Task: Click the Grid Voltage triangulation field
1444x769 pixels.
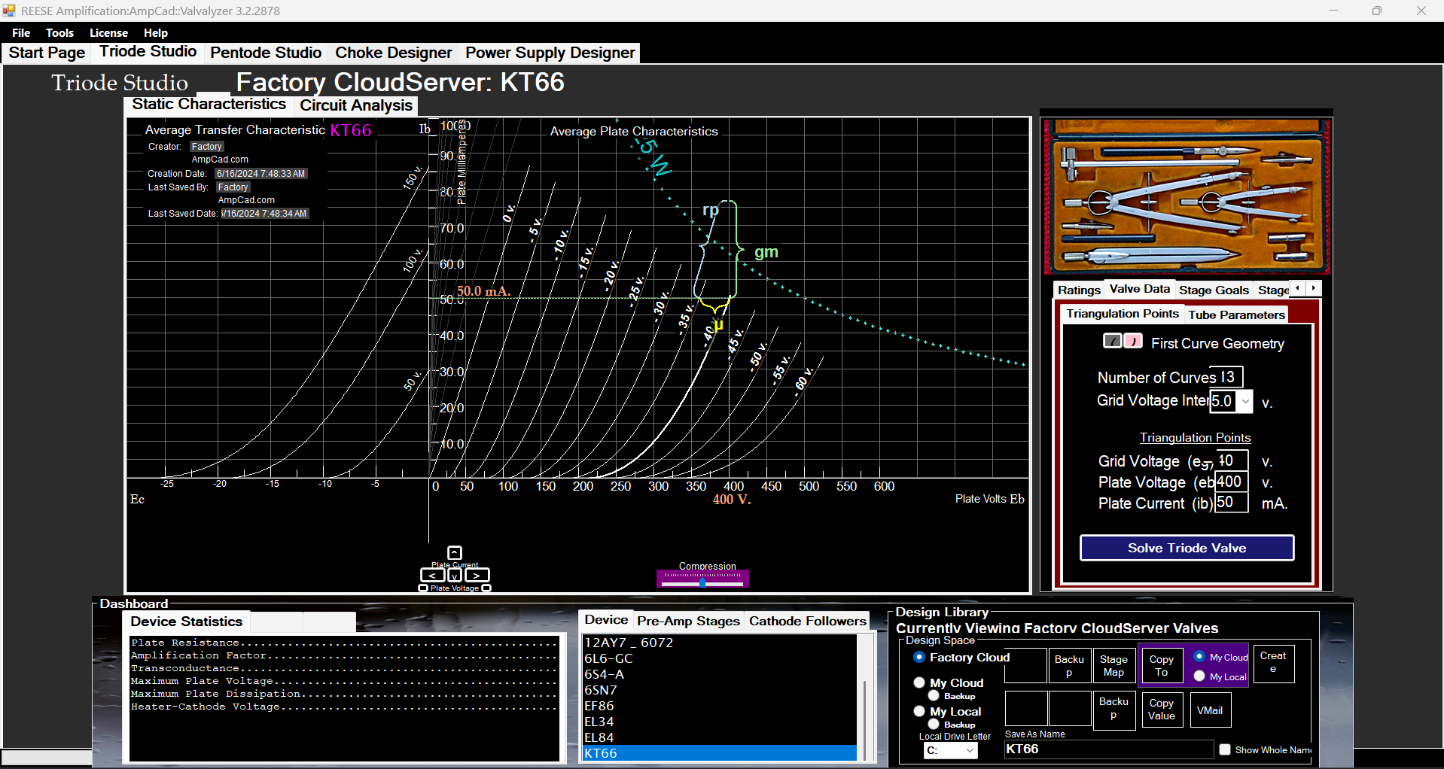Action: [1232, 460]
